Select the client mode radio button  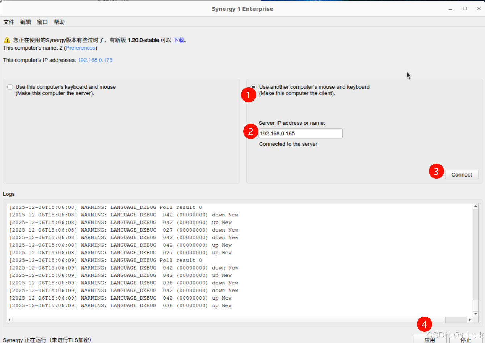pos(254,87)
